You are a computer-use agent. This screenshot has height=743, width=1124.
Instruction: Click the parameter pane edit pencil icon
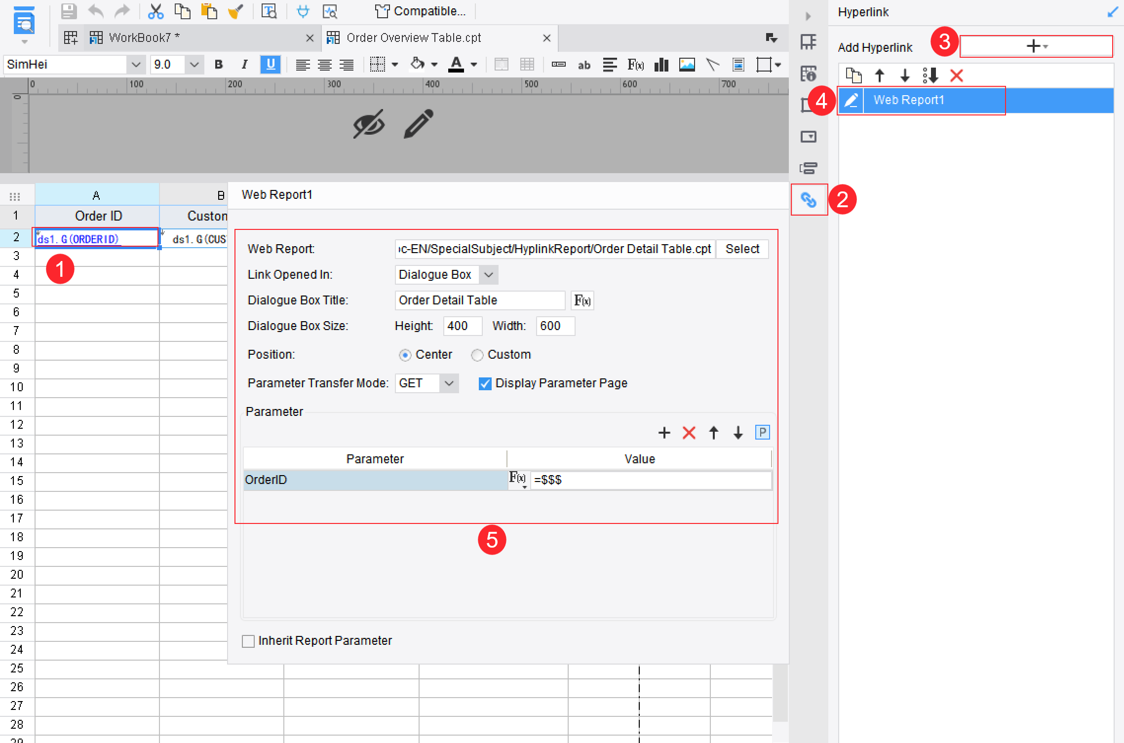pos(419,123)
